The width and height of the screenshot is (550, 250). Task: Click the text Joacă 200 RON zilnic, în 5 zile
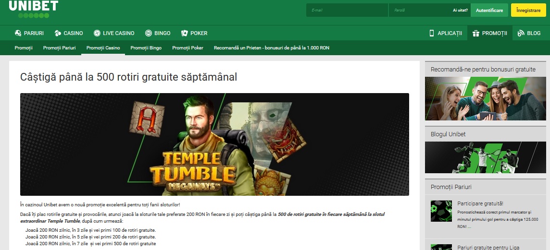tap(90, 237)
